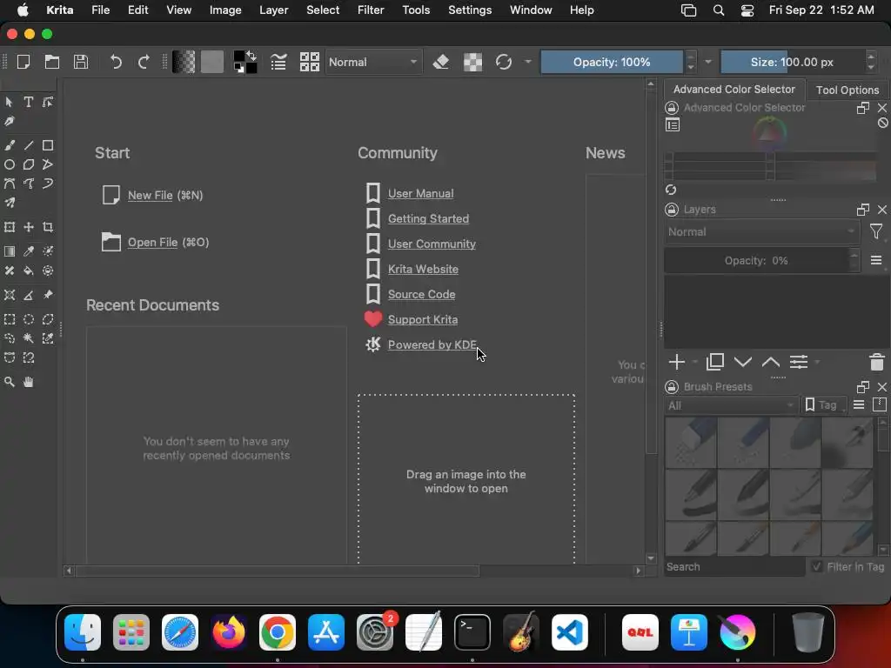891x668 pixels.
Task: Select the Transform tool
Action: click(x=10, y=227)
